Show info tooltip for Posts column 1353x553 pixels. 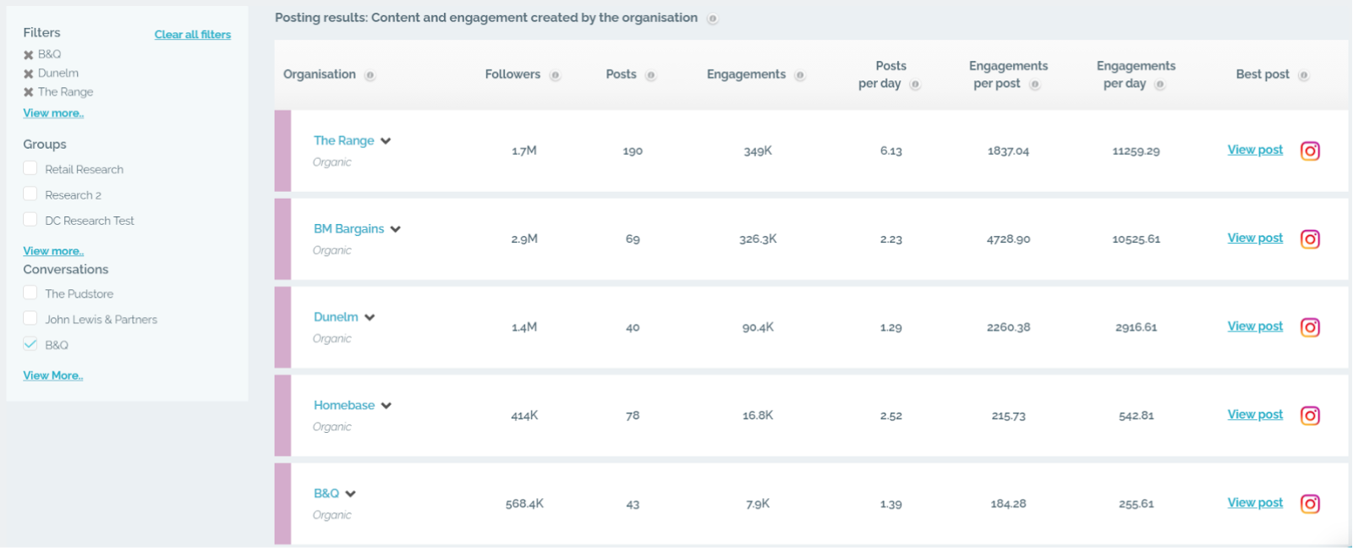pyautogui.click(x=650, y=75)
